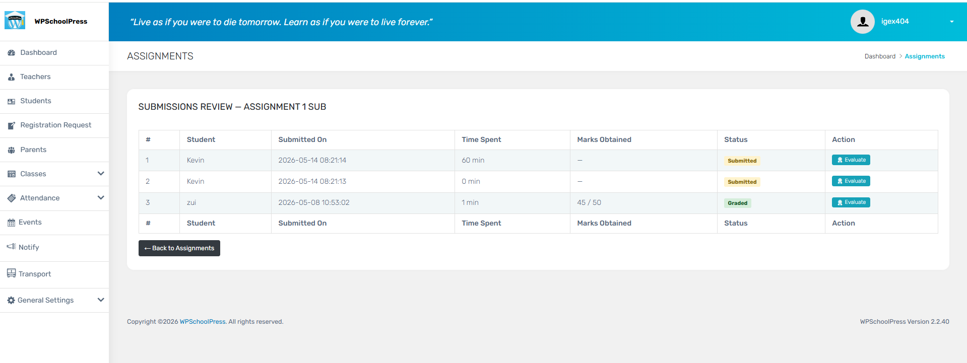Evaluate zui's graded submission
Image resolution: width=967 pixels, height=363 pixels.
pos(851,202)
